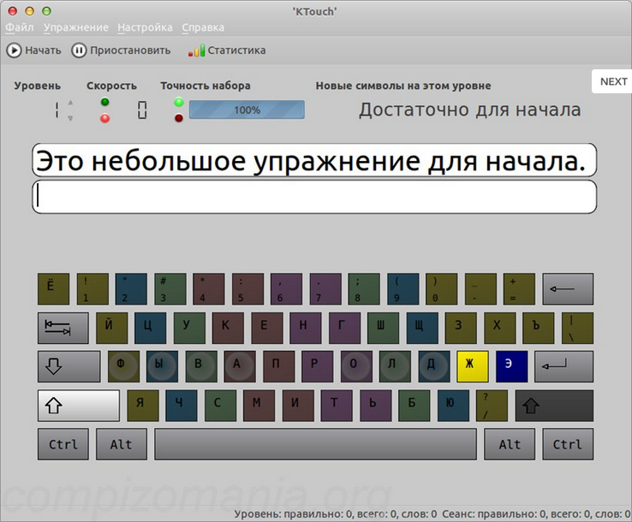Screen dimensions: 632x522
Task: Click the slash question-mark key
Action: (x=492, y=406)
